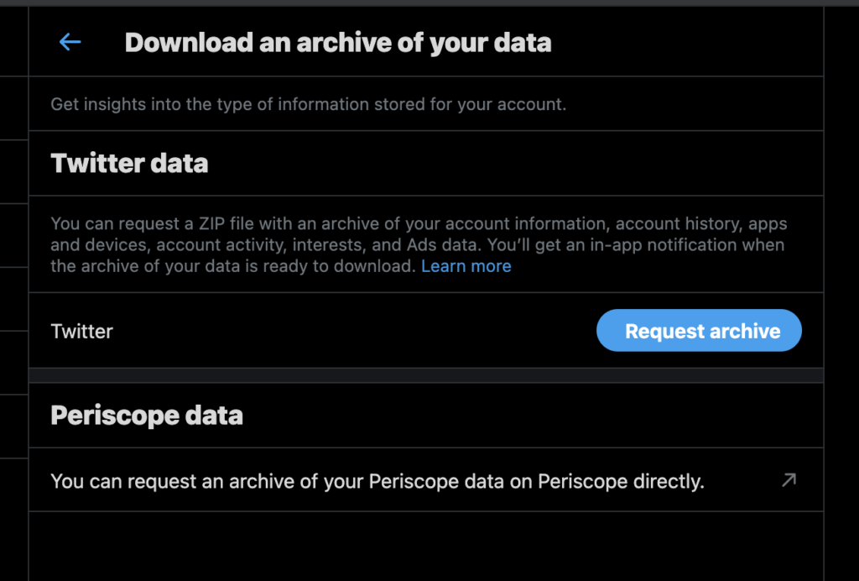Click the Twitter label beside Request archive
Viewport: 859px width, 581px height.
[81, 331]
